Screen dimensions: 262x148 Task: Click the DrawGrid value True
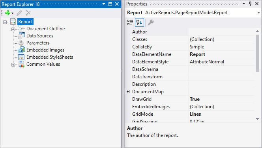195,99
